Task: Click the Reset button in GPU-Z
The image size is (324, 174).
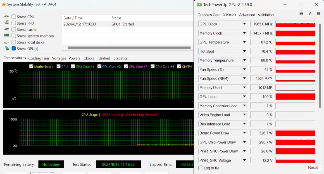Action: click(x=313, y=167)
